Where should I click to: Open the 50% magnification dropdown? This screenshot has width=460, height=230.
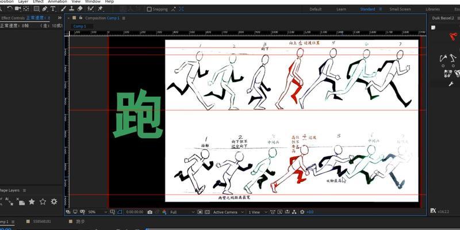(97, 212)
